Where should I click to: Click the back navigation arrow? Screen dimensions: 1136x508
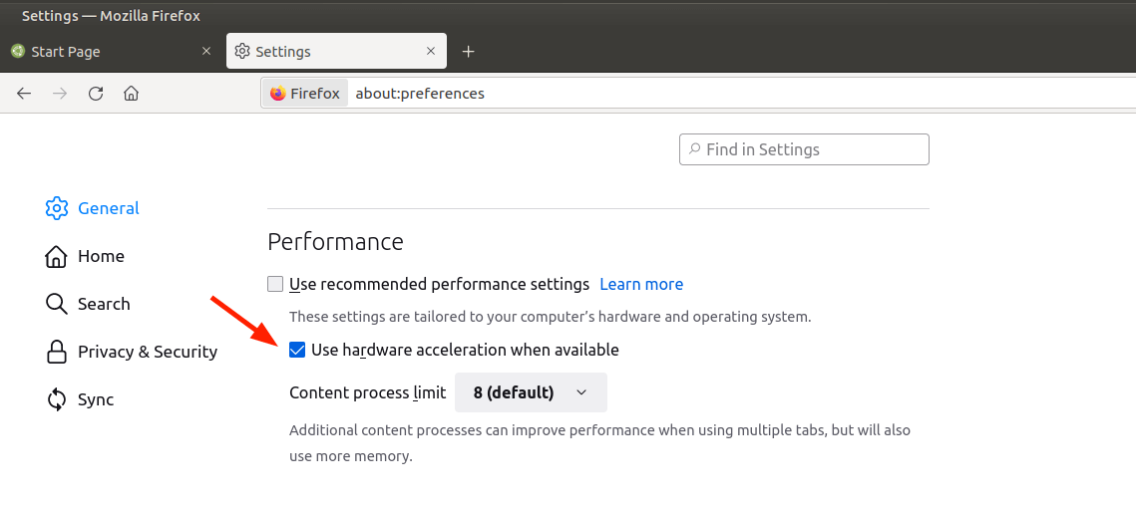(x=24, y=94)
